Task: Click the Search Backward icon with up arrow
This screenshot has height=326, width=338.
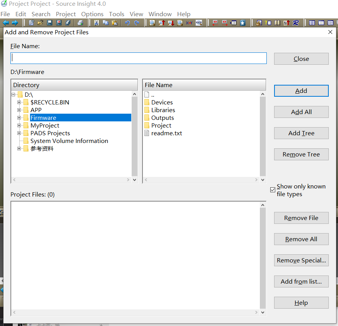Action: click(162, 23)
